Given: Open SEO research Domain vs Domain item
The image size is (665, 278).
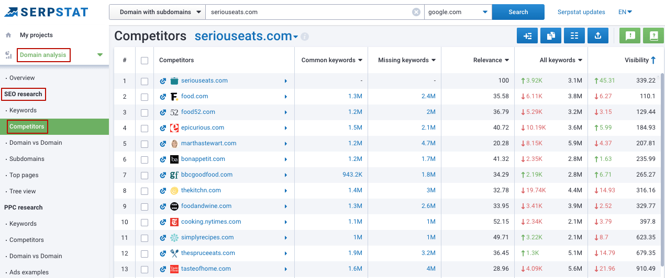Looking at the screenshot, I should point(36,143).
